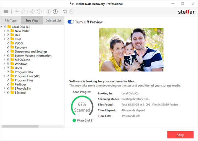Image resolution: width=198 pixels, height=141 pixels.
Task: Uncheck the Dell checkbox
Action: point(8,35)
